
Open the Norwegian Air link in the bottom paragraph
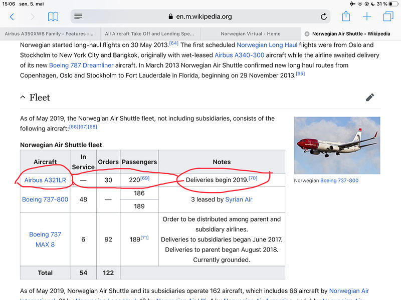(x=349, y=291)
